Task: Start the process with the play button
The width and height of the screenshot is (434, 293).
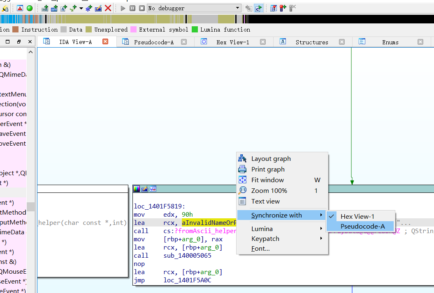Action: [123, 8]
